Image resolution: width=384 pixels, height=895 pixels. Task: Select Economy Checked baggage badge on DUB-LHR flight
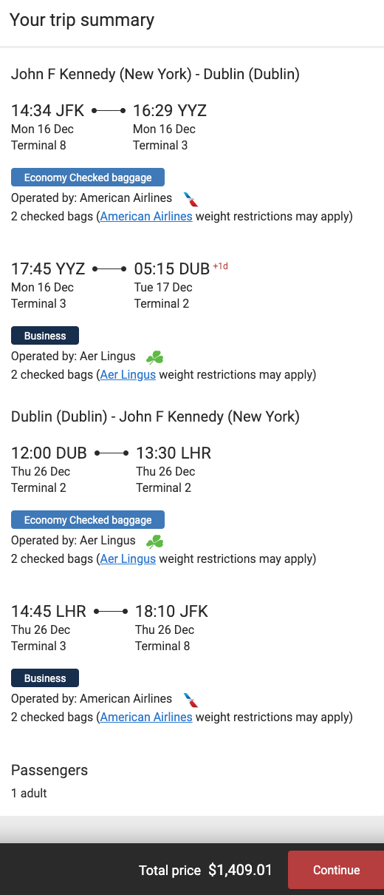click(x=88, y=520)
